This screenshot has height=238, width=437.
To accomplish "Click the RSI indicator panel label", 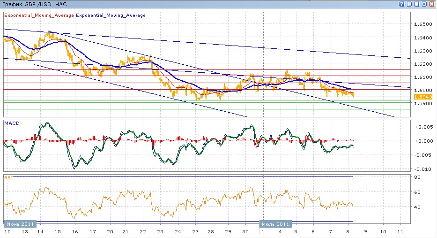I will pyautogui.click(x=8, y=177).
